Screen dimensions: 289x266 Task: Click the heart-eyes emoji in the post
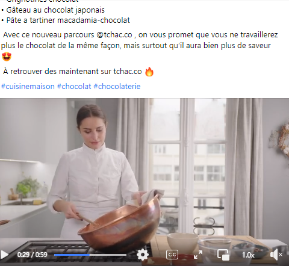point(7,57)
